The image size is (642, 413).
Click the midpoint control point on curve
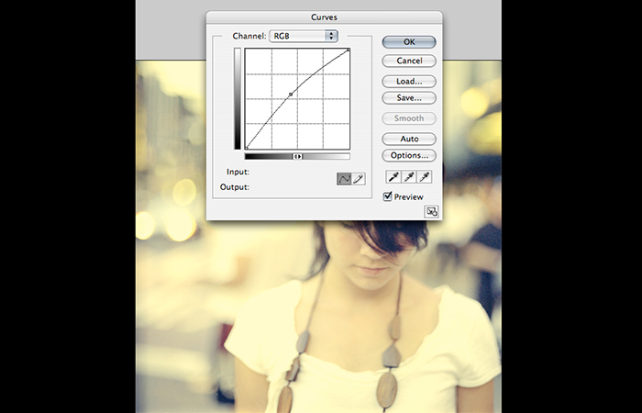point(291,95)
